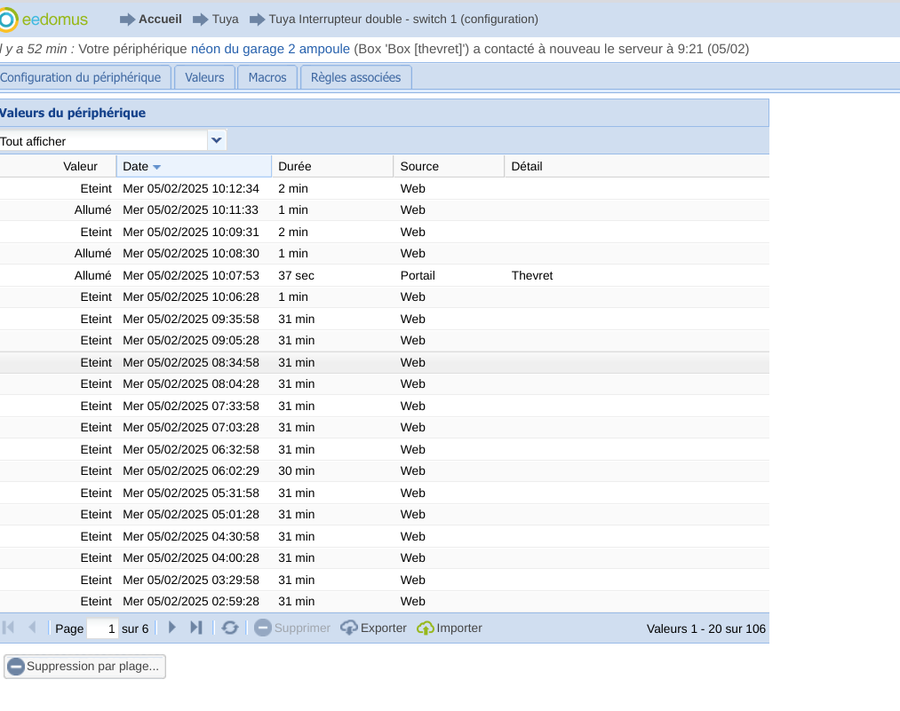Select row dated 05/02/2025 07:33:58
The width and height of the screenshot is (900, 711).
coord(385,406)
